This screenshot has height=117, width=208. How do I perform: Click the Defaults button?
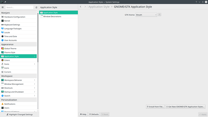point(94,114)
